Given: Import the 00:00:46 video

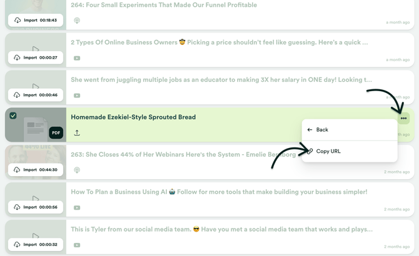Looking at the screenshot, I should (x=36, y=95).
